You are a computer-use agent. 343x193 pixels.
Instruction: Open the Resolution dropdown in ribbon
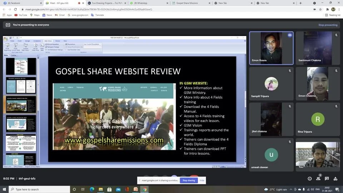pyautogui.click(x=93, y=44)
